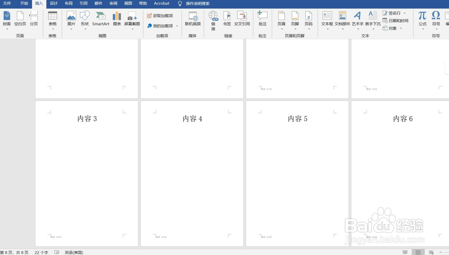Click Get Add-ins (获取加载项)

(160, 16)
